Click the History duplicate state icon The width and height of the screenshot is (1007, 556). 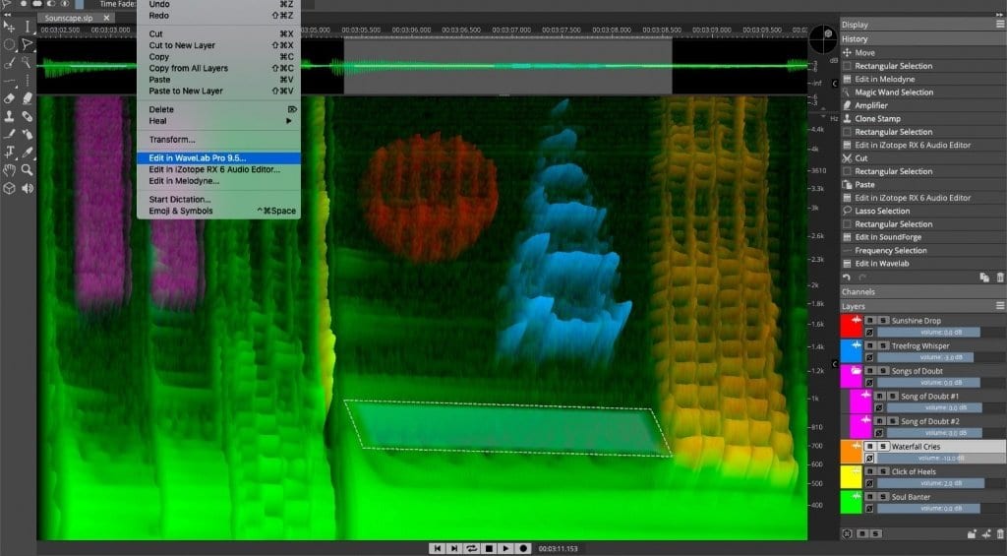click(x=984, y=278)
